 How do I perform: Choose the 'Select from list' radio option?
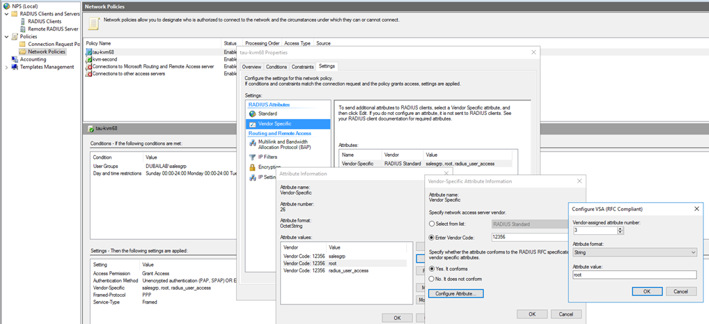[x=431, y=224]
